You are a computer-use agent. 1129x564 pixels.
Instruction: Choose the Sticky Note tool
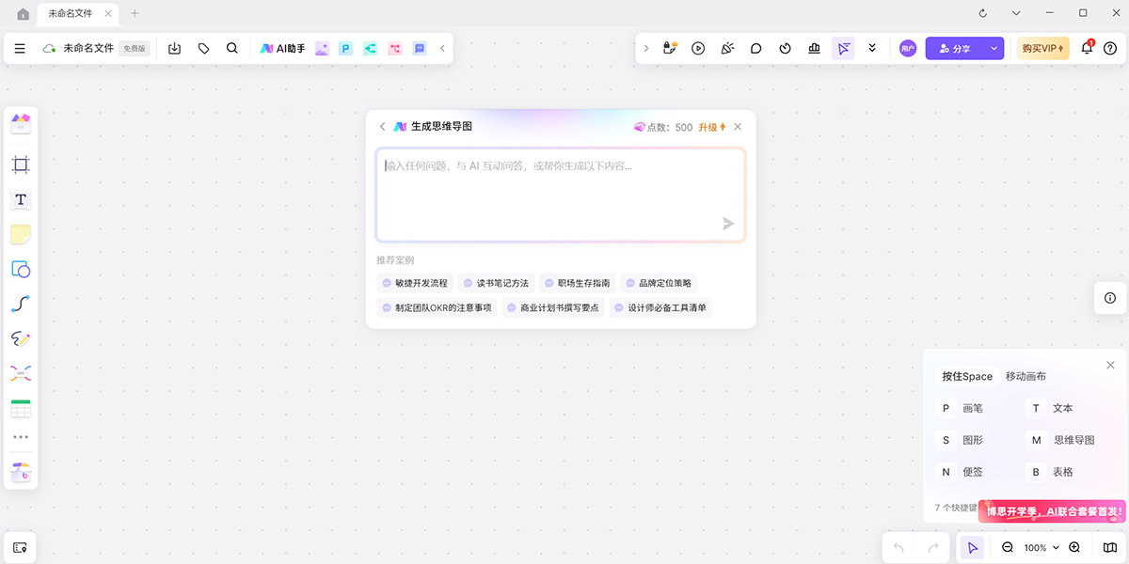point(21,235)
